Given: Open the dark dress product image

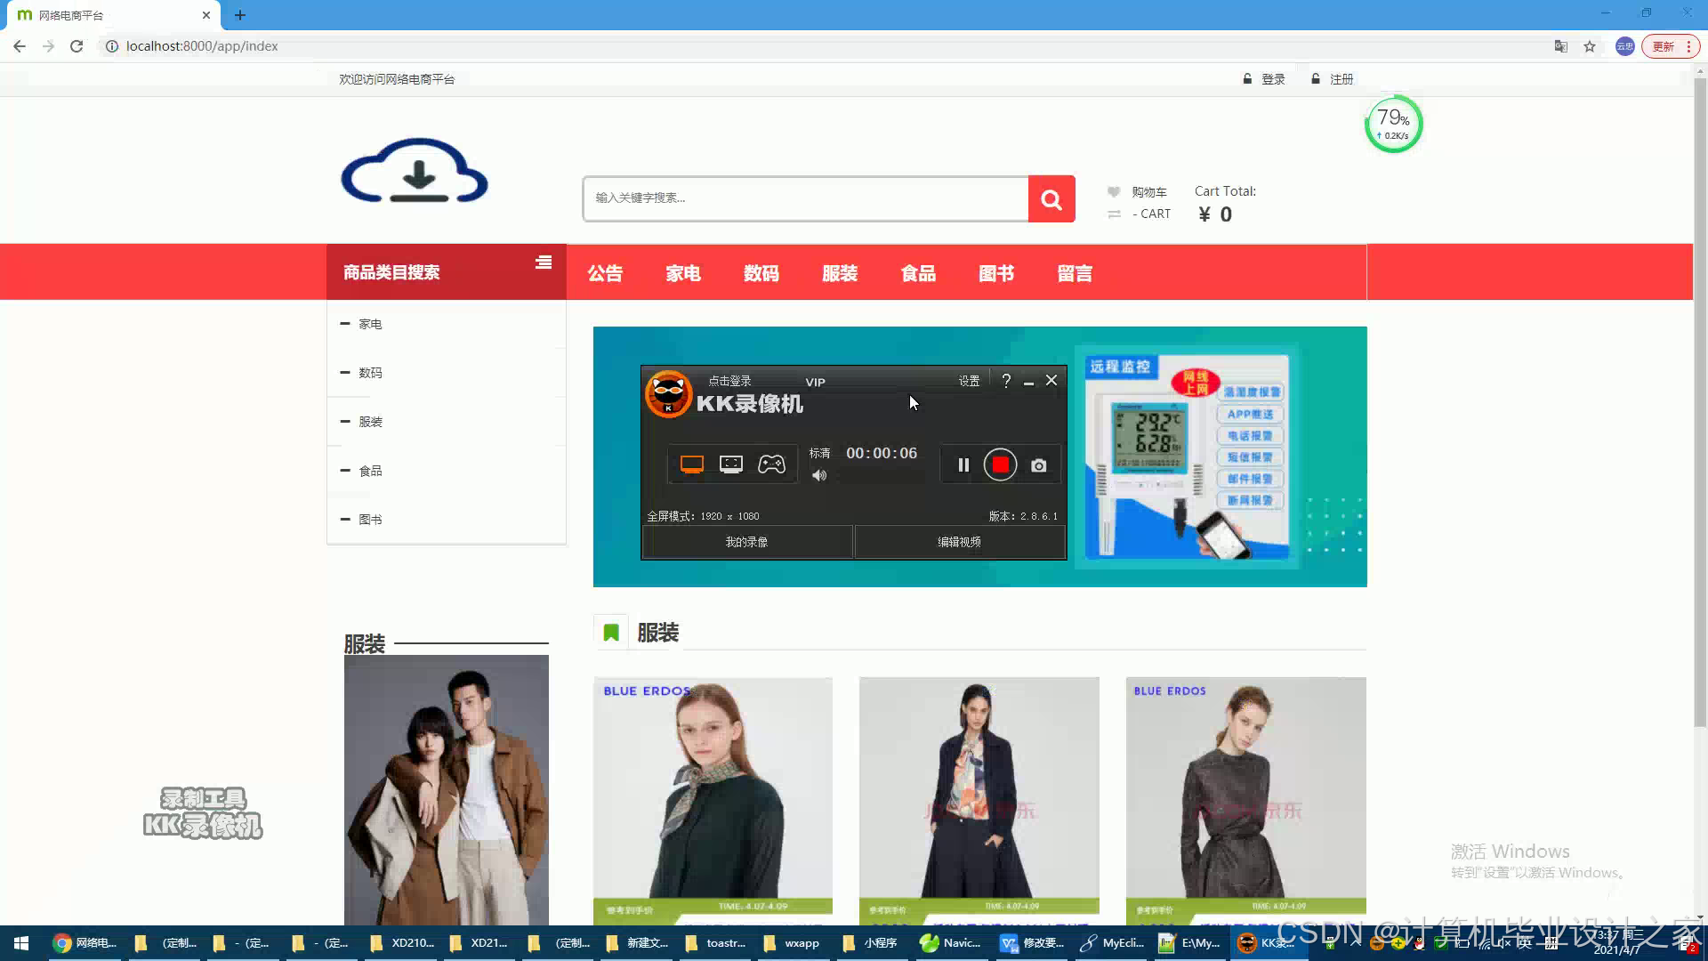Looking at the screenshot, I should point(1245,801).
